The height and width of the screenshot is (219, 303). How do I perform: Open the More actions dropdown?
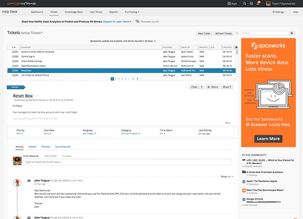[x=227, y=87]
